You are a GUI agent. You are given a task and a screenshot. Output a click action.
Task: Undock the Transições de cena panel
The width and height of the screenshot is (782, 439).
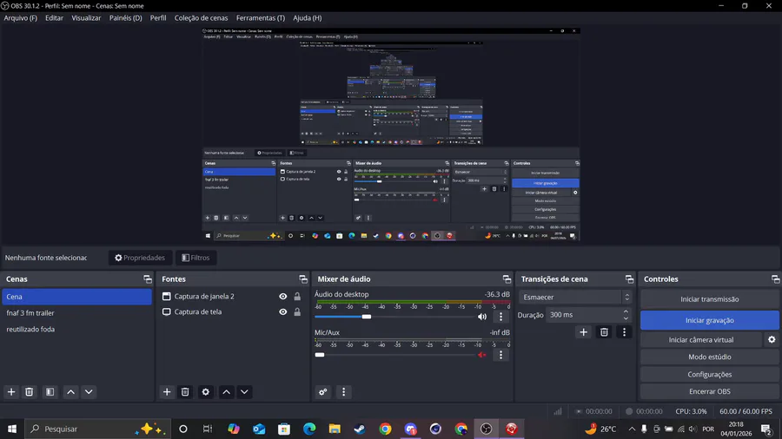pyautogui.click(x=629, y=279)
